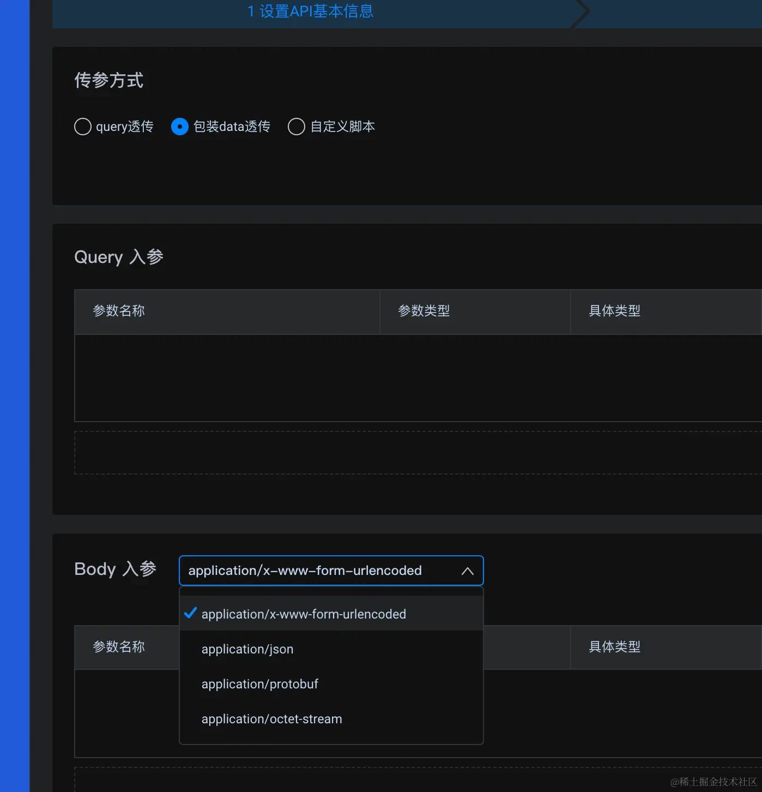Click the dashed add-row area under Query table
762x792 pixels.
pos(418,453)
